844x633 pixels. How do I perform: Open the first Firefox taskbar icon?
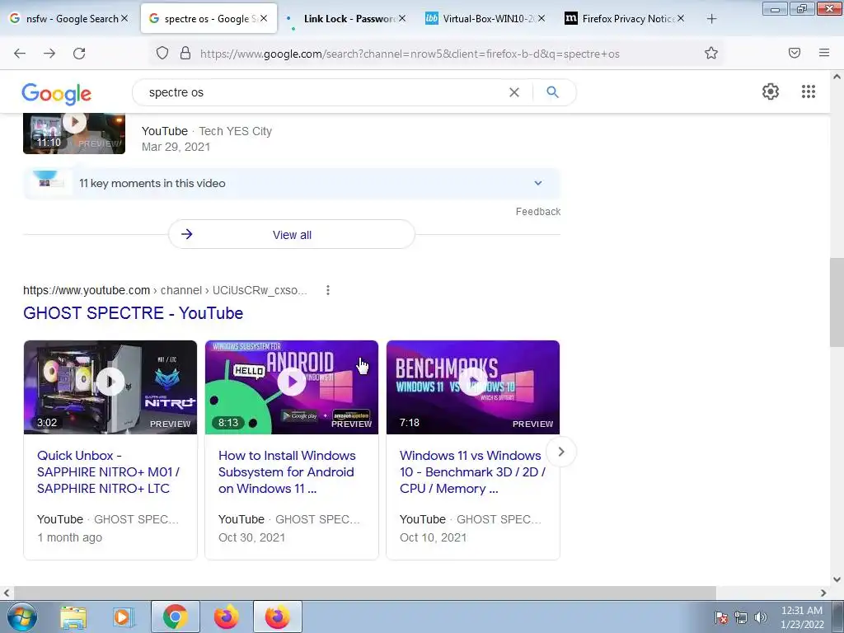(227, 617)
